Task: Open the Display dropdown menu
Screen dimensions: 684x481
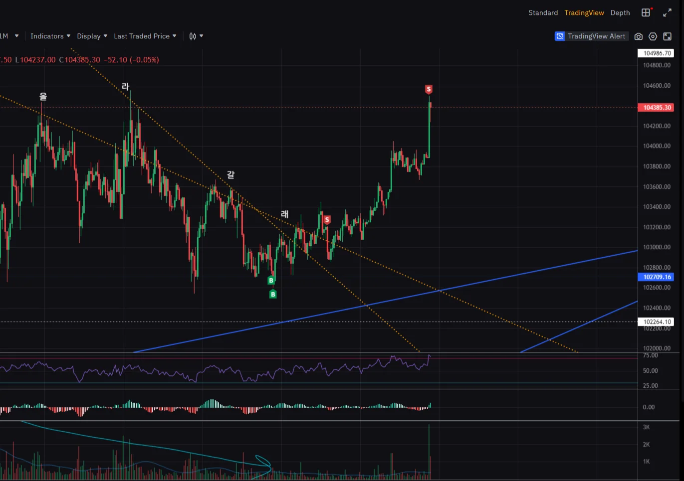Action: [x=92, y=36]
